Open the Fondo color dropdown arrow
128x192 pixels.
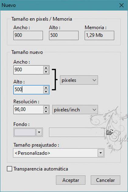(x=39, y=132)
